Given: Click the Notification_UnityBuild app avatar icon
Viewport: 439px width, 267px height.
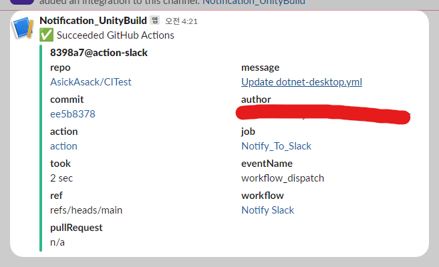Looking at the screenshot, I should pos(23,27).
